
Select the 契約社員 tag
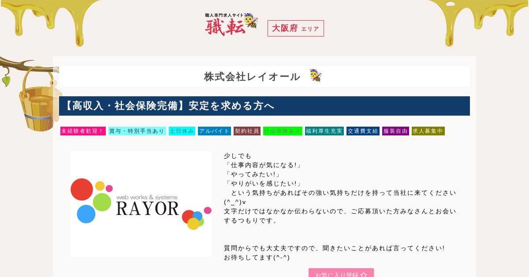(247, 131)
